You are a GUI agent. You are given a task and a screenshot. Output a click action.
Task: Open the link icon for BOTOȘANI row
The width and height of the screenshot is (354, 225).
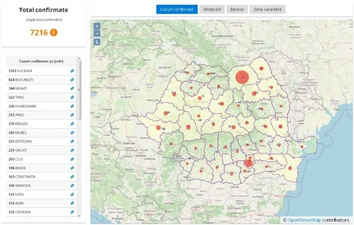click(72, 141)
